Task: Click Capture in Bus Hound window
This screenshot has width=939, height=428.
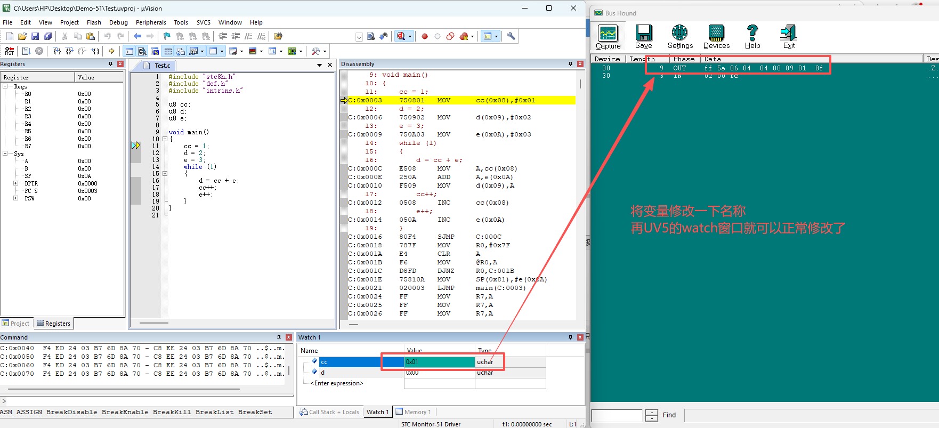Action: 608,37
